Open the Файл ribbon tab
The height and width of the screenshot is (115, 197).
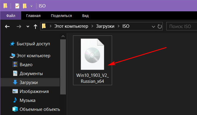(x=11, y=15)
